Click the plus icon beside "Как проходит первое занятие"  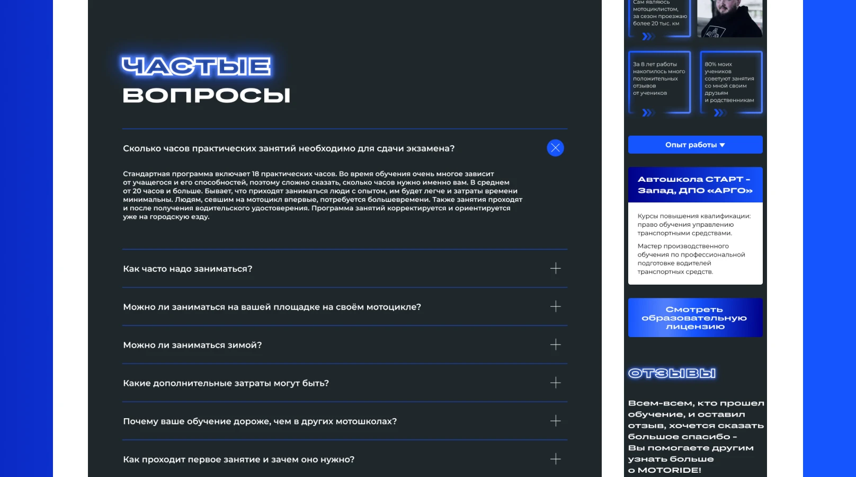pos(555,459)
